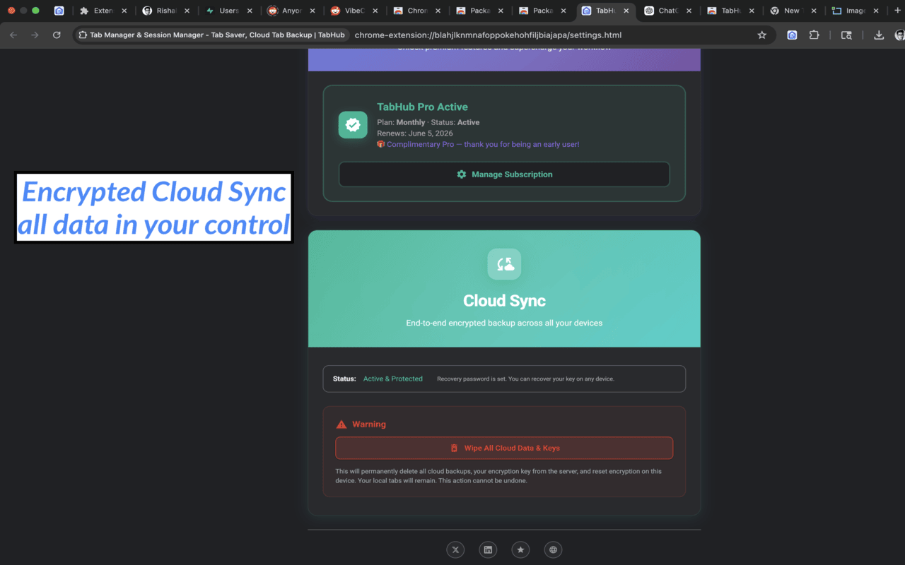The image size is (905, 565).
Task: Click the Cloud Sync header icon
Action: coord(504,264)
